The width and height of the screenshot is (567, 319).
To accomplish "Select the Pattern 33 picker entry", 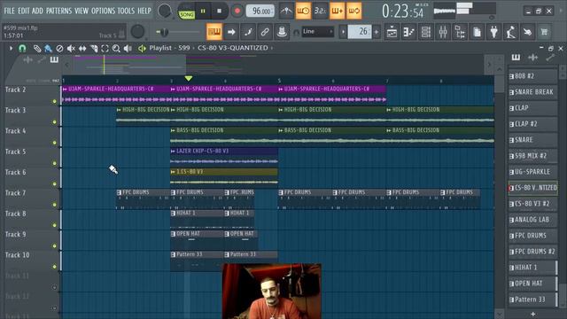I will point(532,300).
